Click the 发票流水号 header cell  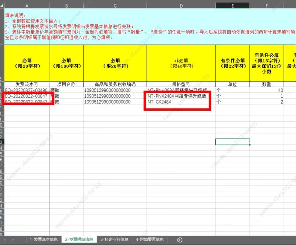click(x=27, y=84)
